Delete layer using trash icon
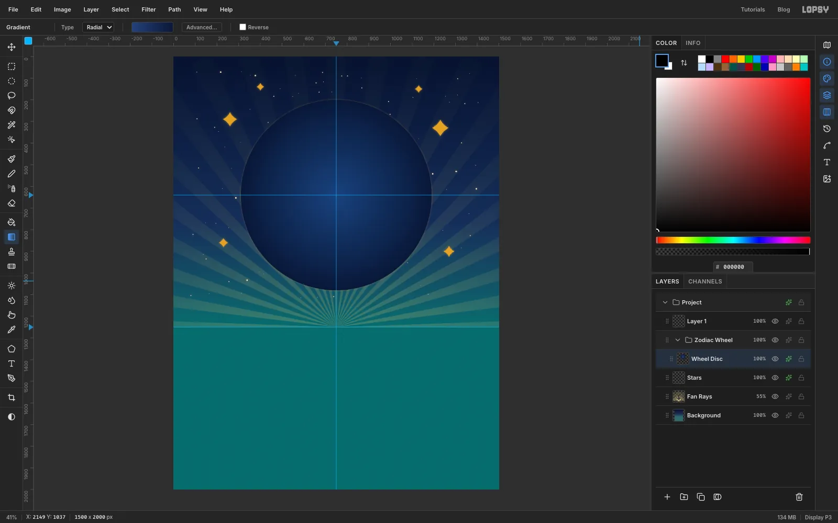Viewport: 838px width, 523px height. (799, 497)
